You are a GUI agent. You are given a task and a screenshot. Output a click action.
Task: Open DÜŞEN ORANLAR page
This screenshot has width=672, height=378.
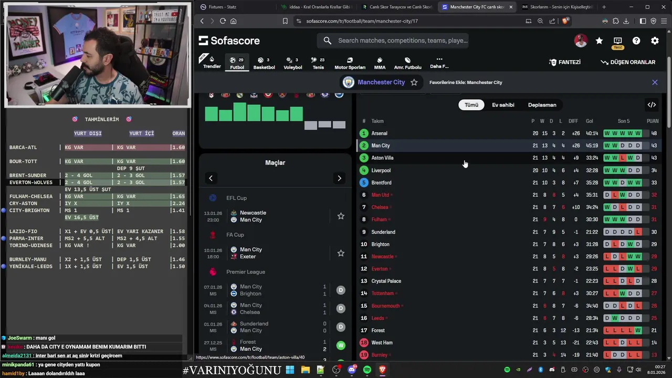click(x=628, y=62)
